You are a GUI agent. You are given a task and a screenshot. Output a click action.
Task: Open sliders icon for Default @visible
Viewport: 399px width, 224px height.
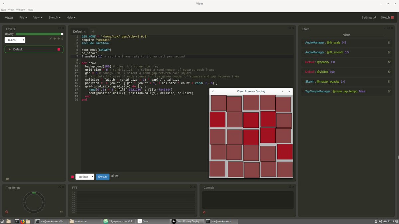click(389, 72)
